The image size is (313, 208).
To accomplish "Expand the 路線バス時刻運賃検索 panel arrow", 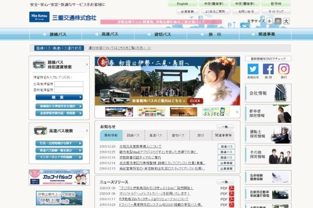I will coord(87,64).
